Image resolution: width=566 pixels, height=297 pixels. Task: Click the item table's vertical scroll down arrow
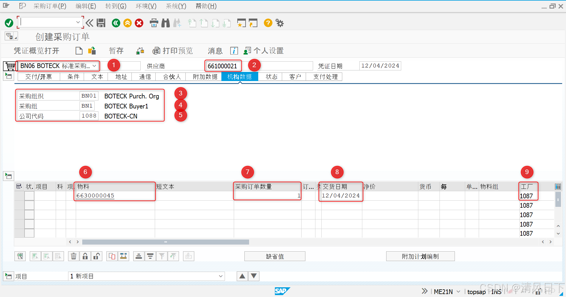coord(558,233)
